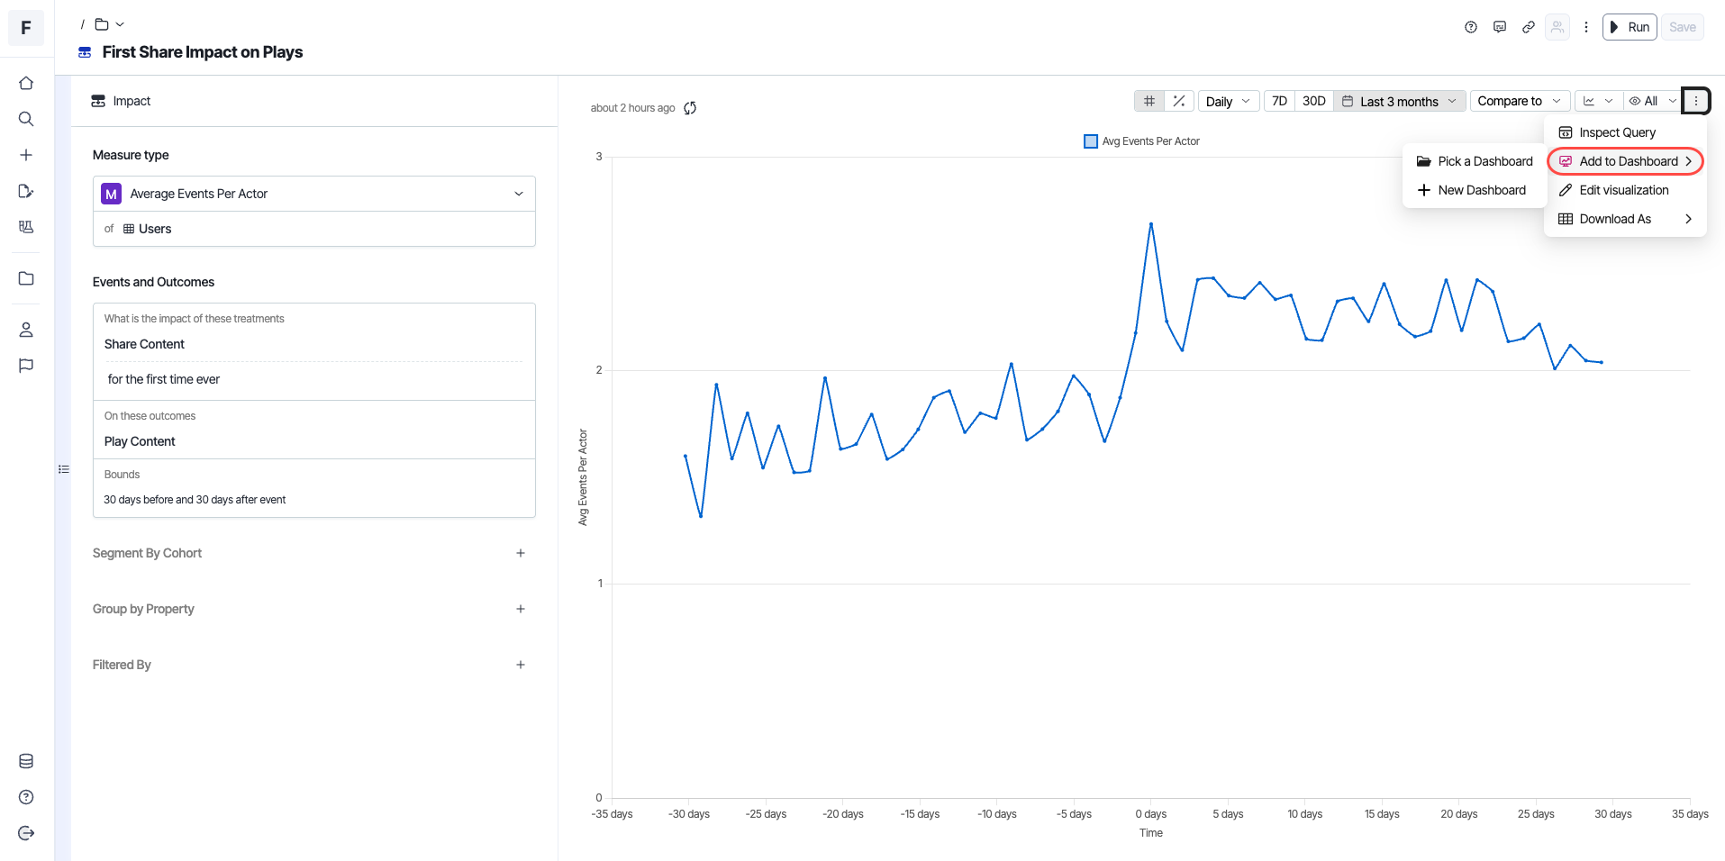This screenshot has width=1725, height=861.
Task: Click the lab flask icon in sidebar
Action: [26, 227]
